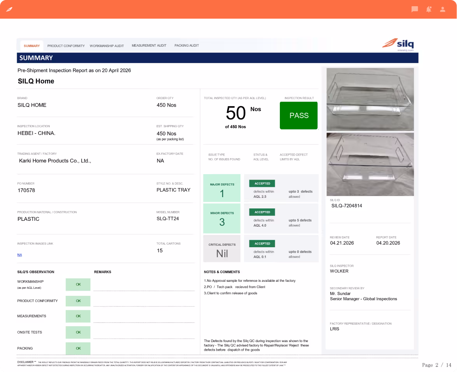Image resolution: width=457 pixels, height=372 pixels.
Task: Click the order quantity 450 Nos
Action: coord(166,105)
